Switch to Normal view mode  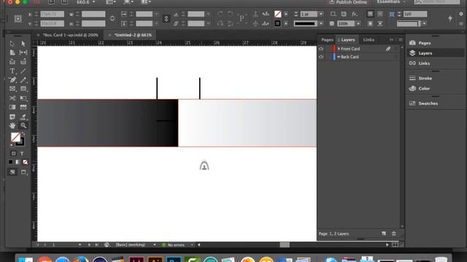(x=12, y=172)
